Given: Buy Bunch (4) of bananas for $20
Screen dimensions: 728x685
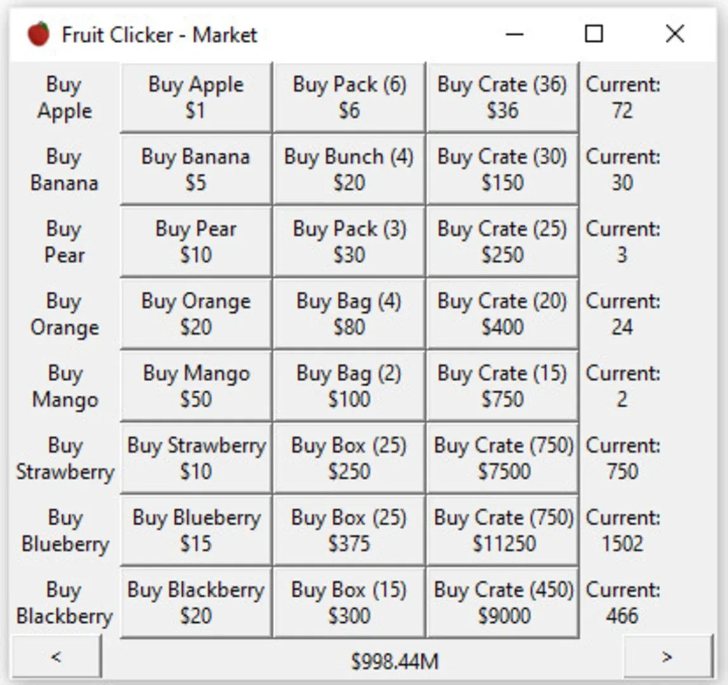Looking at the screenshot, I should pos(349,169).
